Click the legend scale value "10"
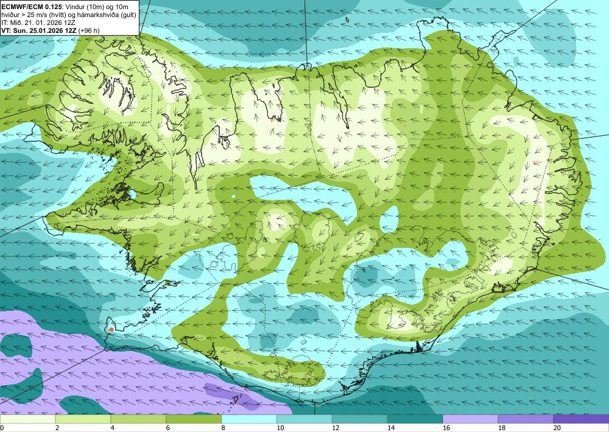The width and height of the screenshot is (609, 432). pyautogui.click(x=280, y=428)
